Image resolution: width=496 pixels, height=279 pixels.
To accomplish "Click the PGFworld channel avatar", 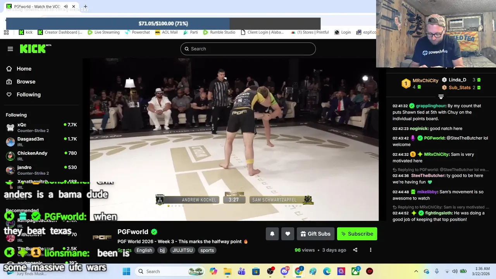I will (x=102, y=237).
